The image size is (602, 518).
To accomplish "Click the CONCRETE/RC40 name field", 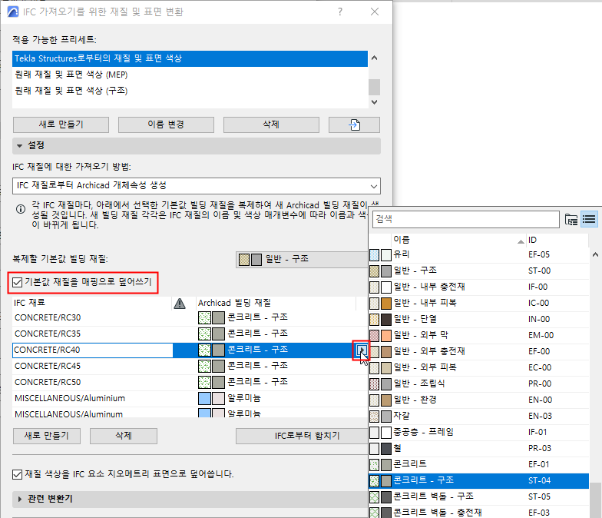I will point(92,350).
